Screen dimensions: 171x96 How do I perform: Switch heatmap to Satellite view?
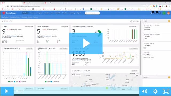click(78, 75)
